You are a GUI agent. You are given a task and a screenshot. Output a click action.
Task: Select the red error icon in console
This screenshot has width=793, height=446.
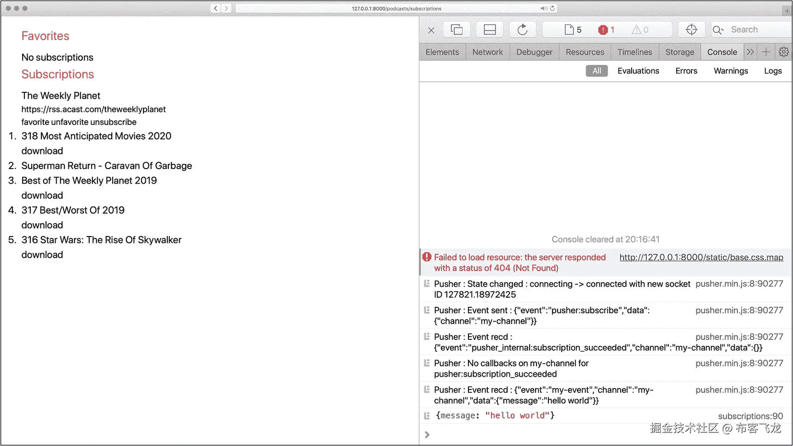[x=427, y=257]
